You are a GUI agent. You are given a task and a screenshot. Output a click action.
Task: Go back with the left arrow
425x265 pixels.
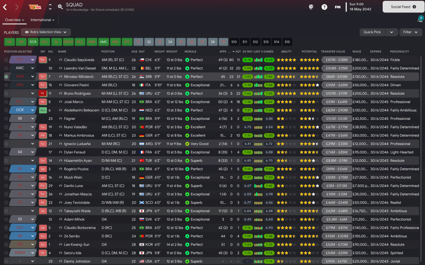point(5,7)
